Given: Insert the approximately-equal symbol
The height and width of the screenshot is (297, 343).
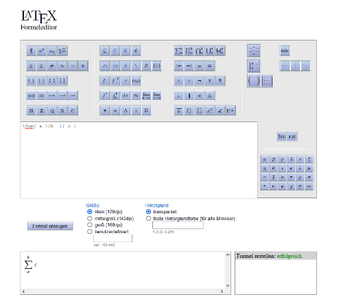Looking at the screenshot, I should tap(62, 66).
